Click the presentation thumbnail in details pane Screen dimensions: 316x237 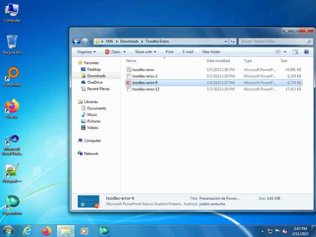(89, 201)
